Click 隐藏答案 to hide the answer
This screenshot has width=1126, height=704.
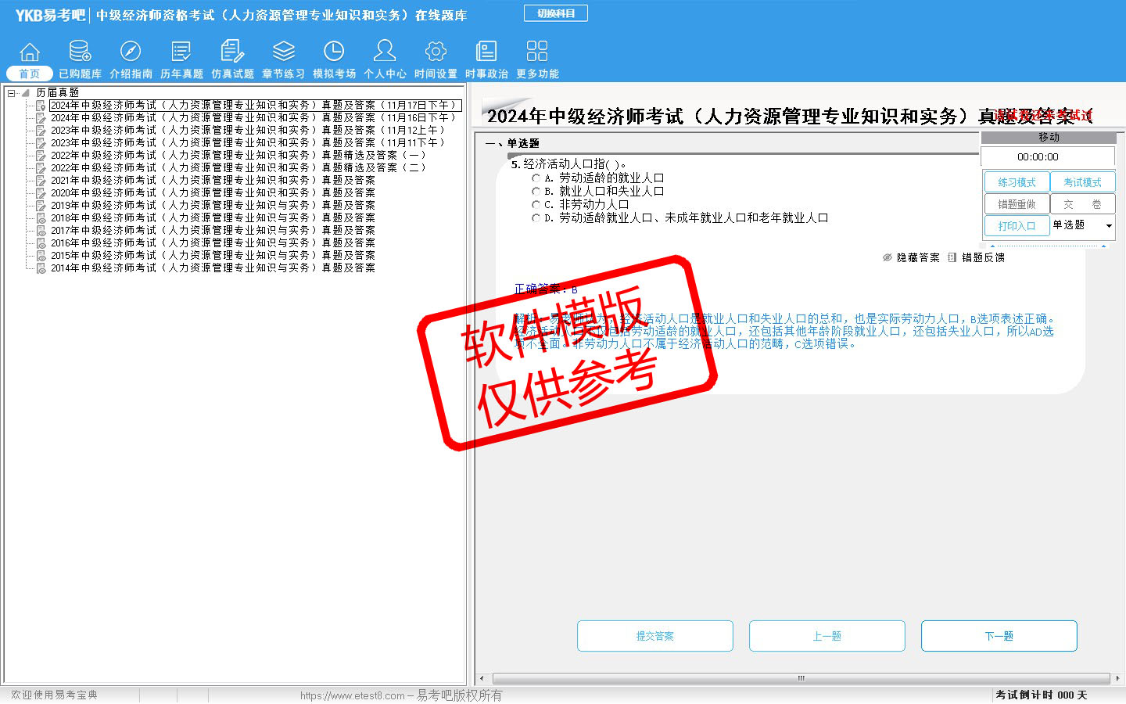911,257
